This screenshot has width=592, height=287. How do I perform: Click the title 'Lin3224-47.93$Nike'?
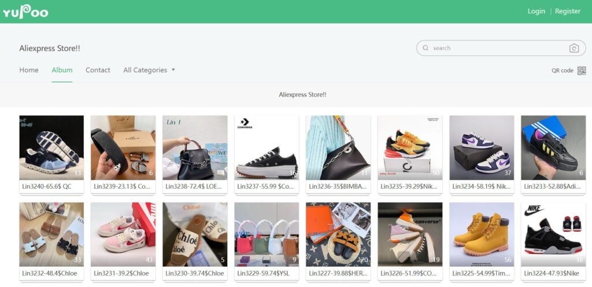tap(551, 273)
